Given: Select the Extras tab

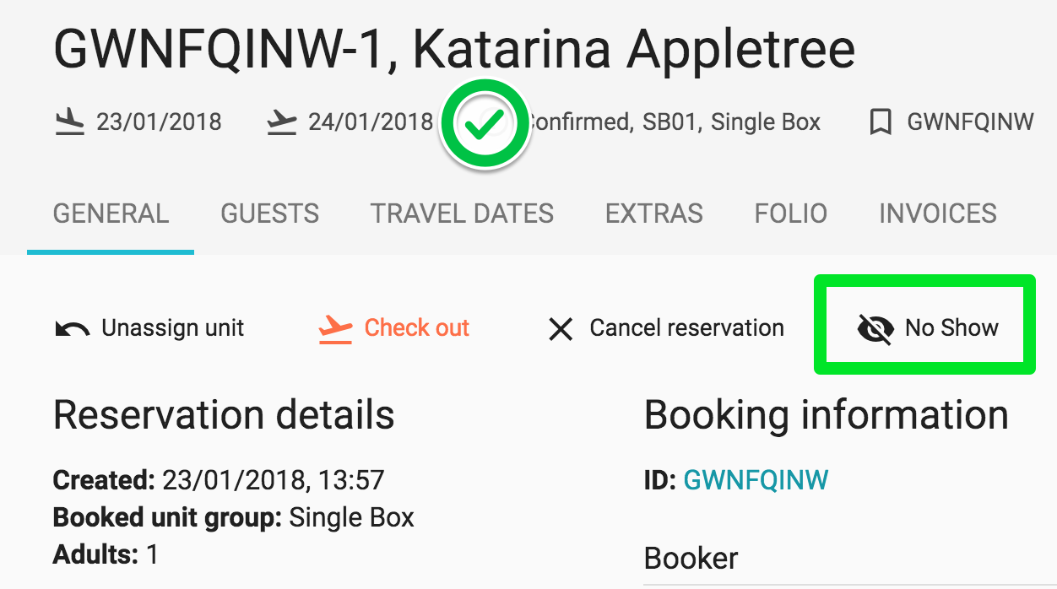Looking at the screenshot, I should (654, 213).
